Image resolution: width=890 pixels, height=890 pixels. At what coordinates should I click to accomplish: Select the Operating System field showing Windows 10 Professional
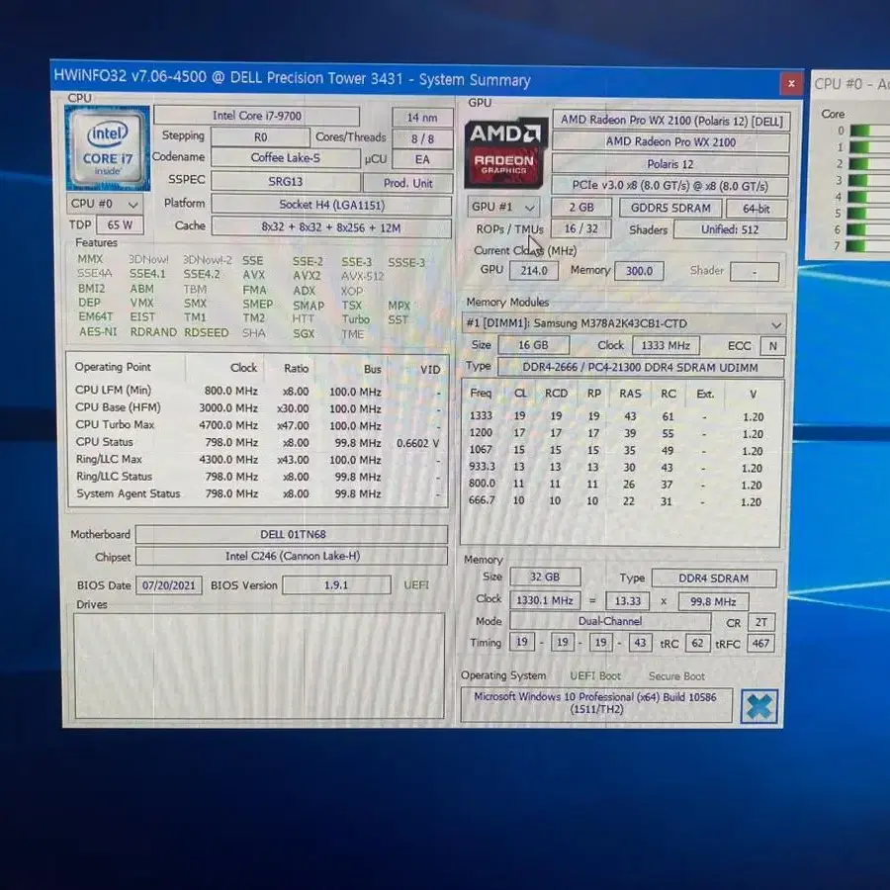point(596,704)
